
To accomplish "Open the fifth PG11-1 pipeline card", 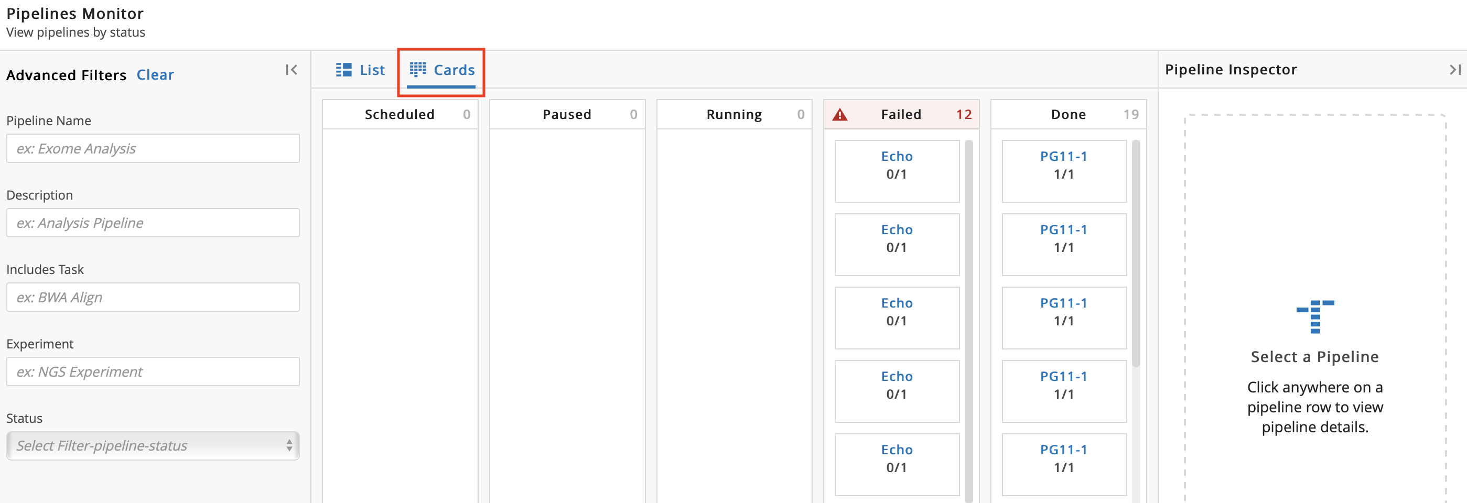I will (1064, 465).
